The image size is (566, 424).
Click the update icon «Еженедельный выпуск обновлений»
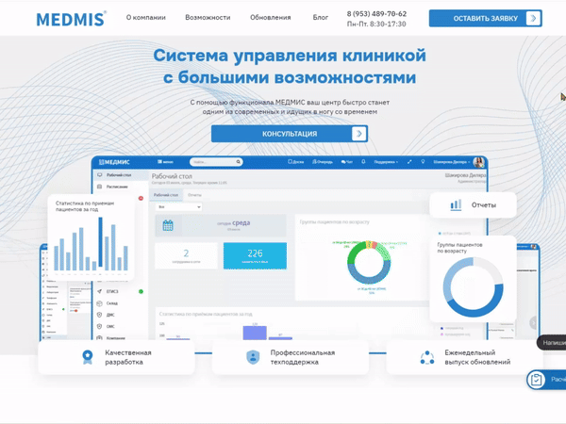tap(426, 357)
